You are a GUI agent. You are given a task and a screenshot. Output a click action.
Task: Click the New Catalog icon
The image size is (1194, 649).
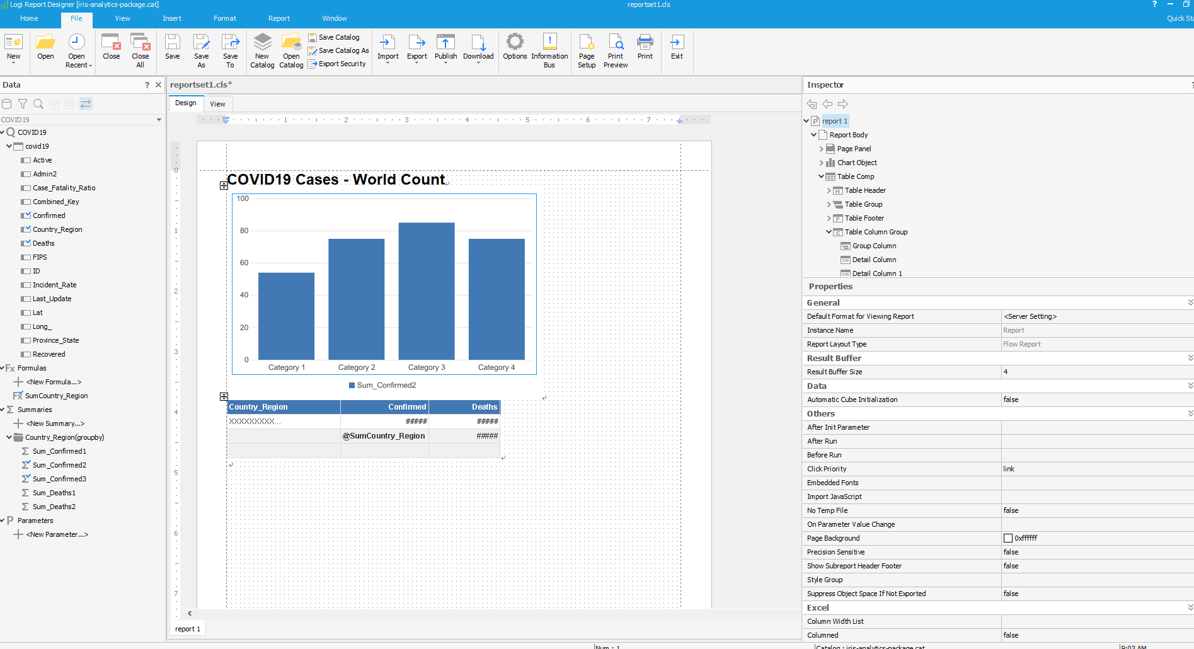pyautogui.click(x=262, y=43)
